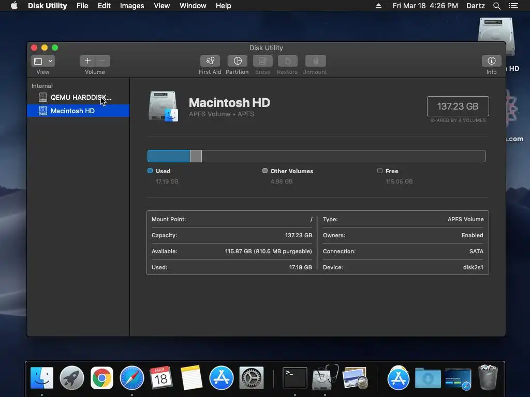Click the SATA connection value

coord(476,252)
